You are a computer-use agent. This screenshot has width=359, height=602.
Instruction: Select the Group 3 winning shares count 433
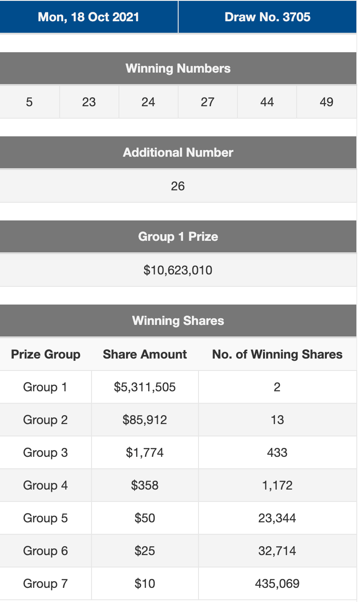point(277,453)
